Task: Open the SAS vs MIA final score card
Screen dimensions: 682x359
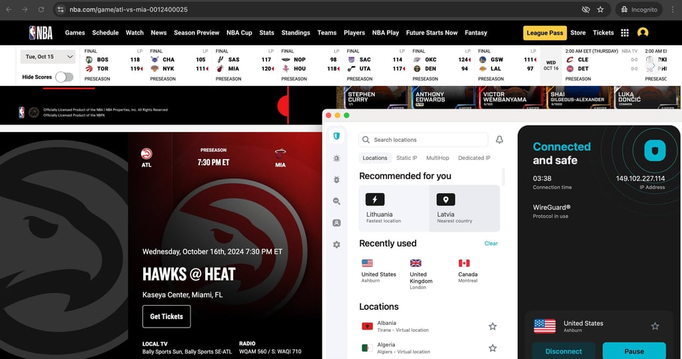Action: (x=244, y=65)
